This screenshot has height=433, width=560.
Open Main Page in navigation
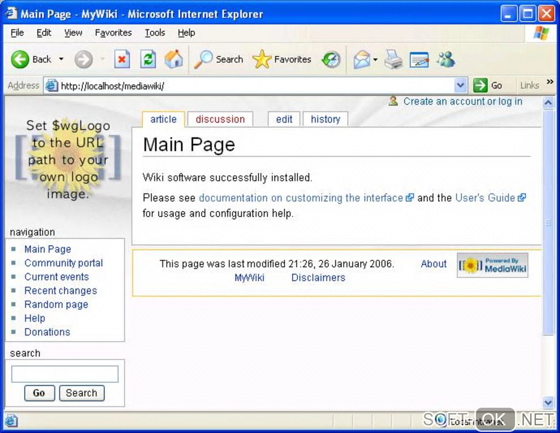(48, 249)
